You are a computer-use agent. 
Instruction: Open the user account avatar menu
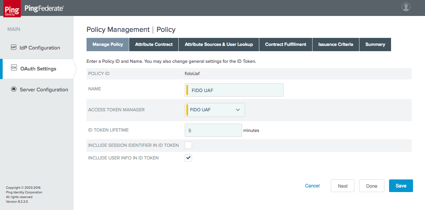pos(406,7)
